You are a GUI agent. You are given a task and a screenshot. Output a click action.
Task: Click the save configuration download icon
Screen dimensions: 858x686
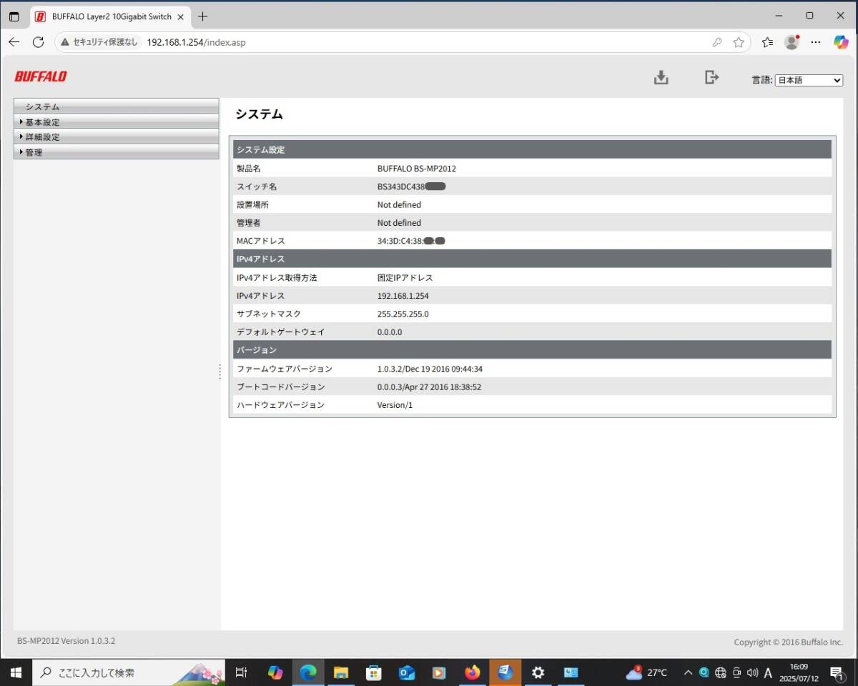[661, 78]
